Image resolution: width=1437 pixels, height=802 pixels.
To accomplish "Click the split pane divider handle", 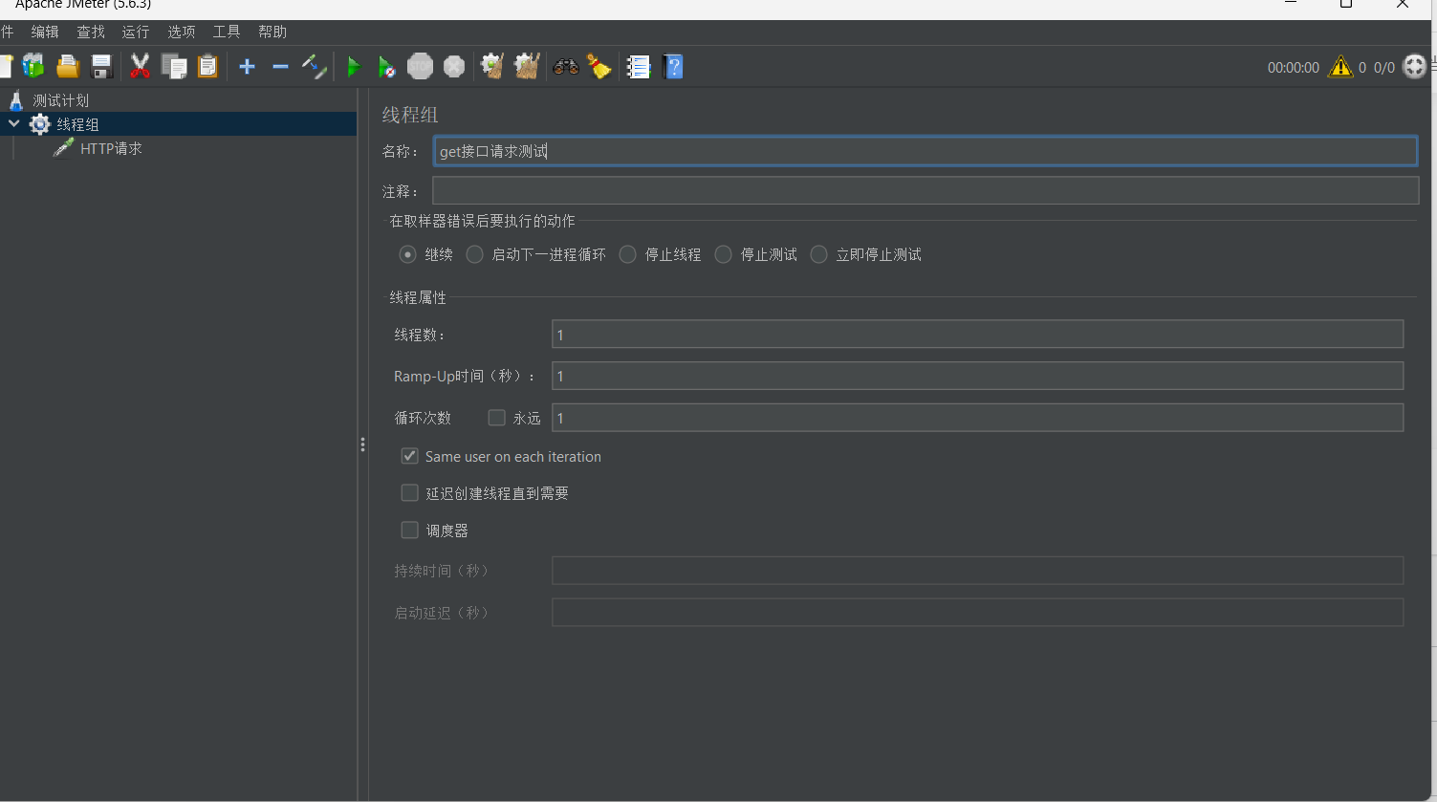I will click(x=362, y=444).
